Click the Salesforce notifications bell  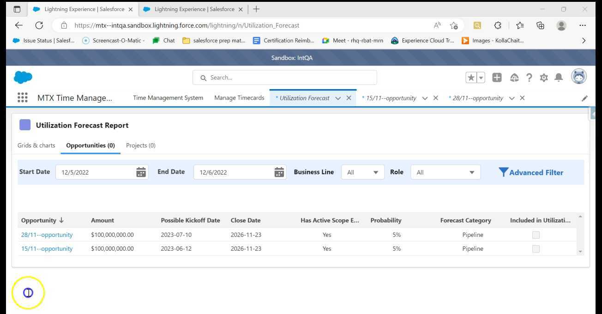point(559,78)
